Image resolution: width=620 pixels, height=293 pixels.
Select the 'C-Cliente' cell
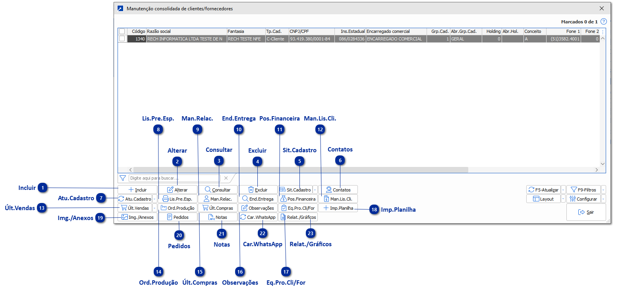[x=277, y=39]
